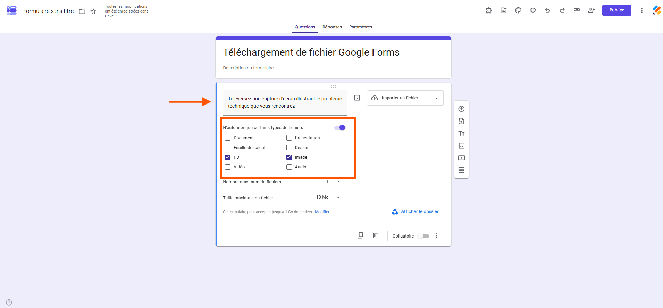Add collaborators icon
This screenshot has height=308, width=663.
pos(591,10)
